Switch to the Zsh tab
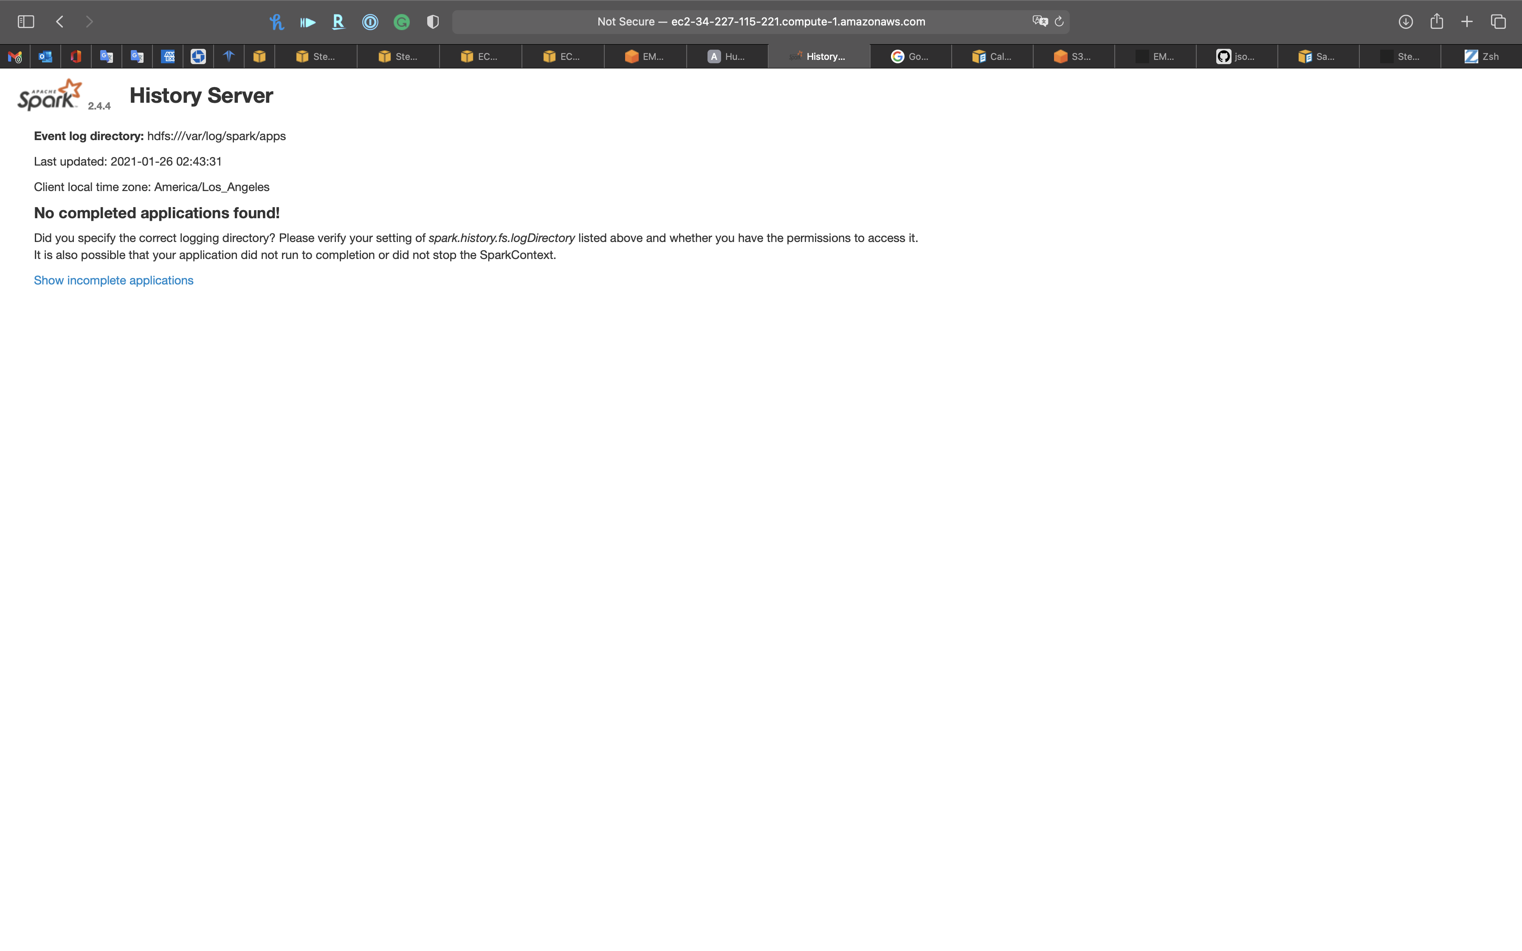Viewport: 1522px width, 951px height. click(x=1481, y=56)
